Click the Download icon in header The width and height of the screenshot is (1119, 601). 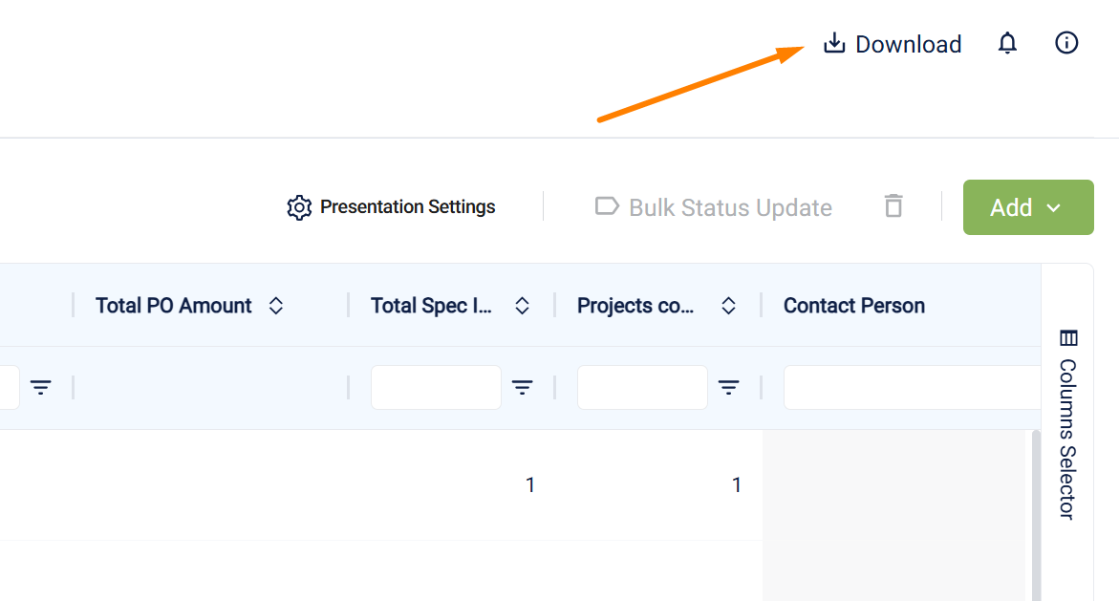[834, 44]
